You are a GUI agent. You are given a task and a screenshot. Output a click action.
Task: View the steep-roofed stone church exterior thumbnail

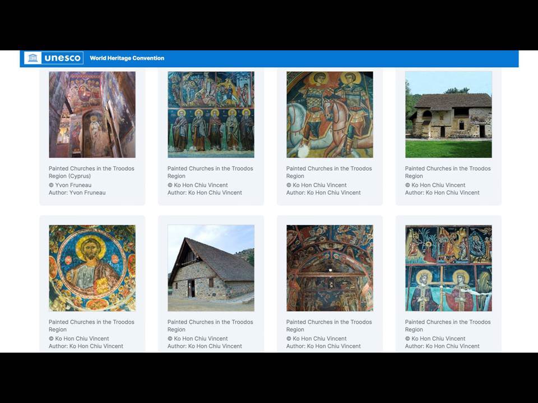tap(211, 268)
